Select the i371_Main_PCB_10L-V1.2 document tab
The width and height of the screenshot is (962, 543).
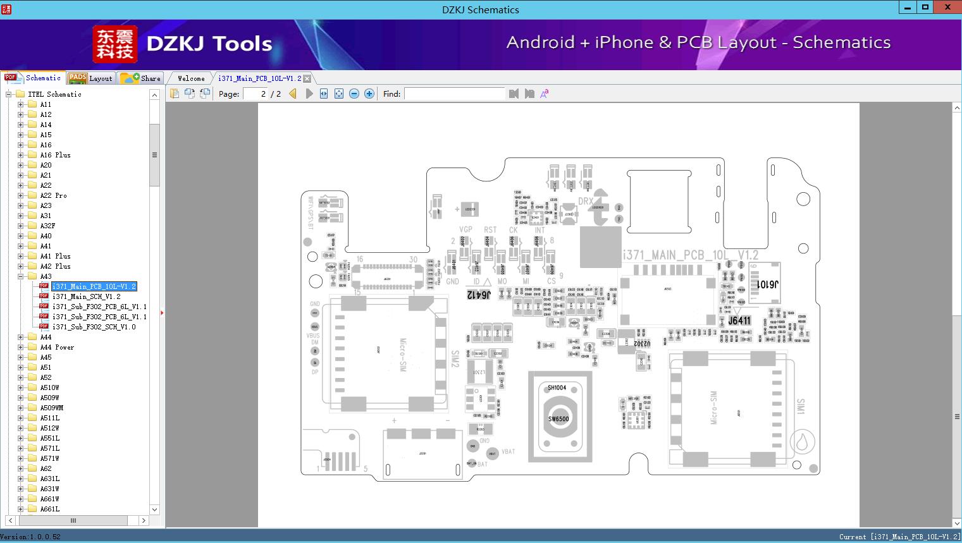259,78
